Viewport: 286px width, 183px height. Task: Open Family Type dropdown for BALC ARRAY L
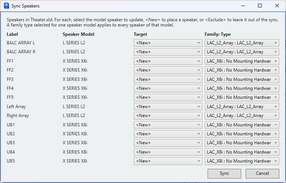pos(242,43)
